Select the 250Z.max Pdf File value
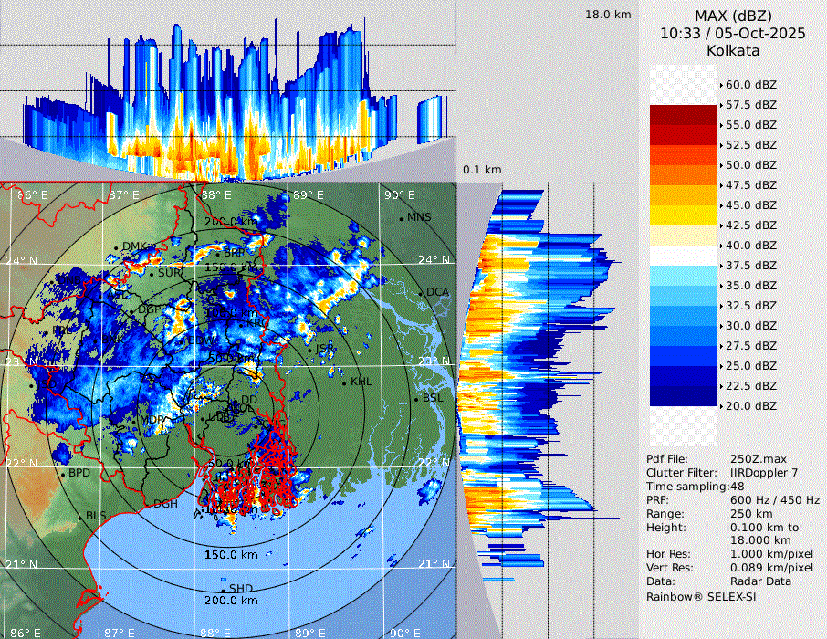The height and width of the screenshot is (639, 827). point(754,459)
